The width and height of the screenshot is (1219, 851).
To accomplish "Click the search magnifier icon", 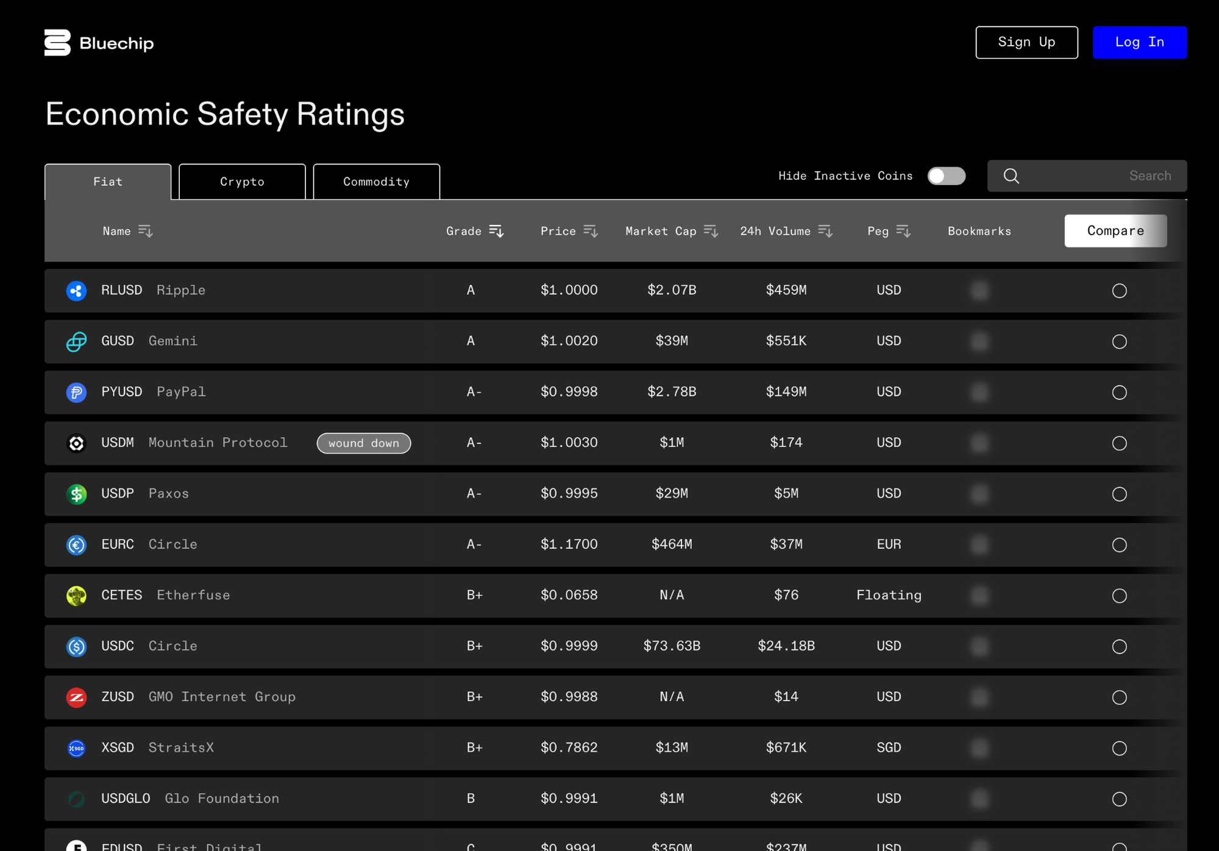I will 1011,176.
